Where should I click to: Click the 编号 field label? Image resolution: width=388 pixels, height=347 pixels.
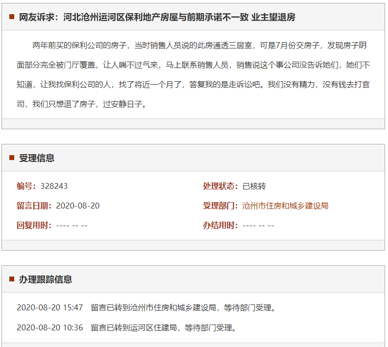tap(26, 186)
